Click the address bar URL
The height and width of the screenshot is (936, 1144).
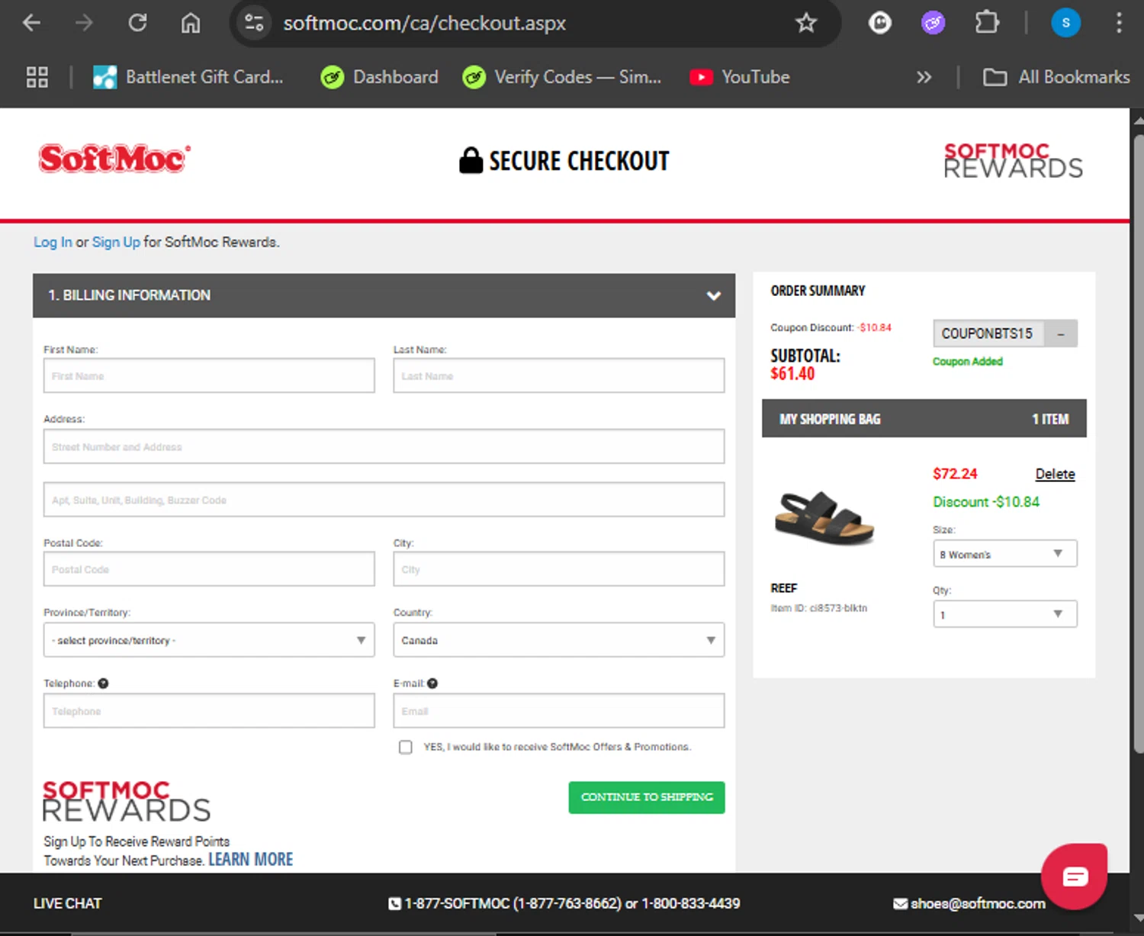coord(425,23)
